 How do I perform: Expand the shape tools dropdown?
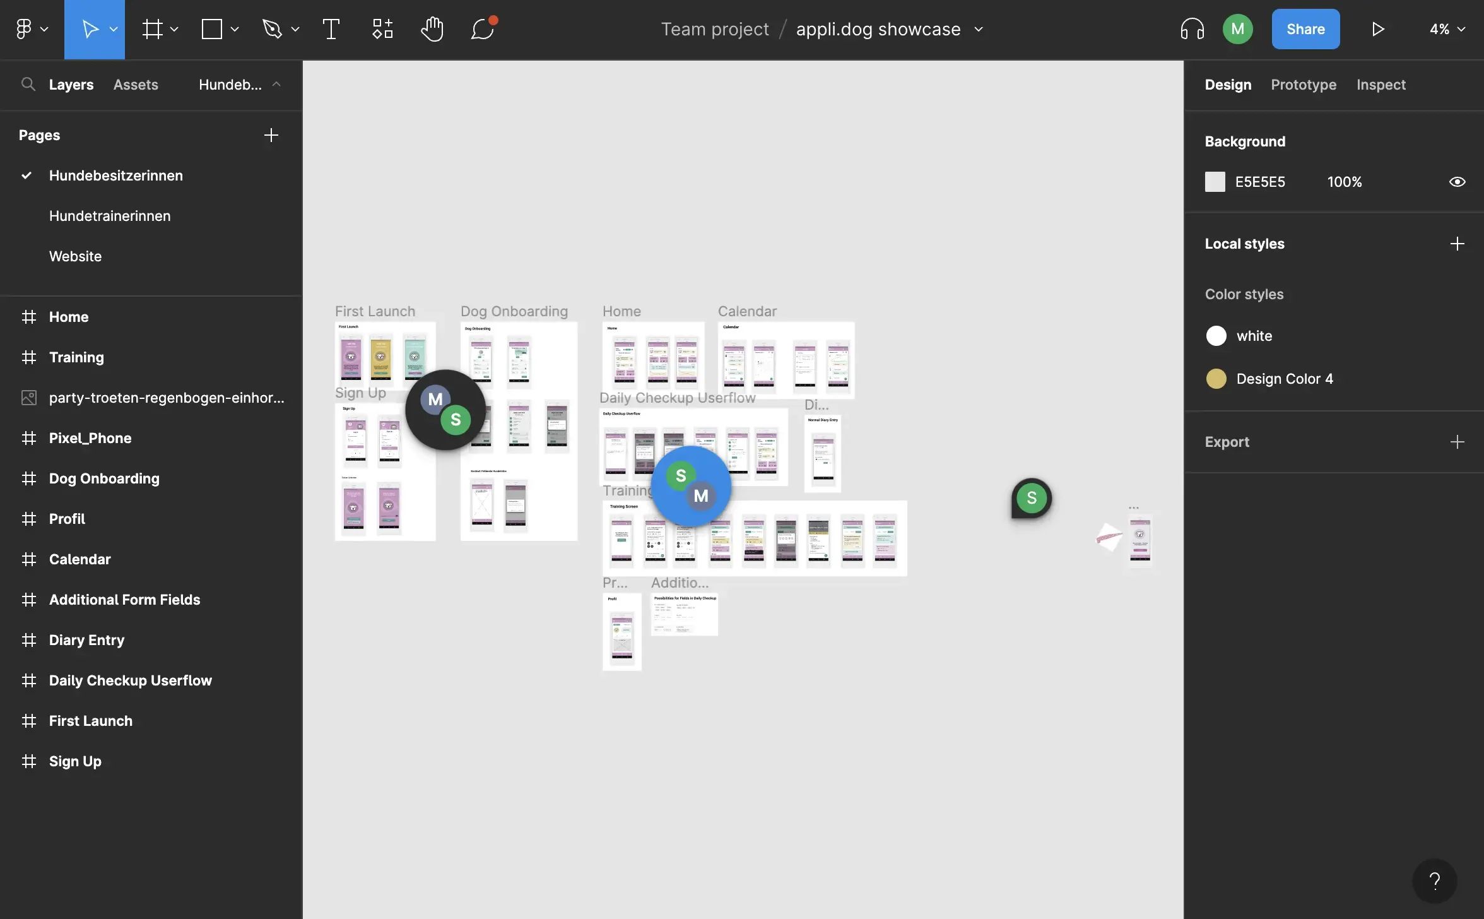click(x=235, y=28)
